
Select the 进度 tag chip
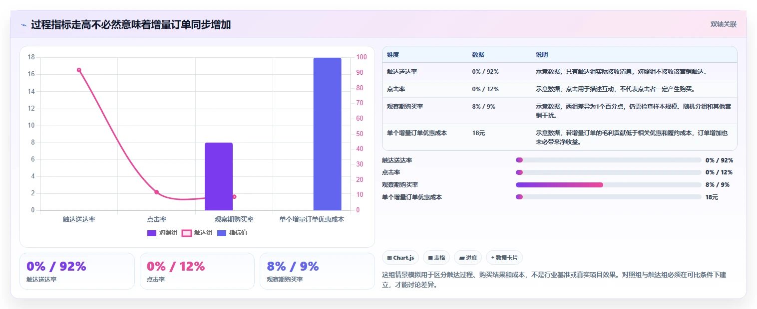468,258
